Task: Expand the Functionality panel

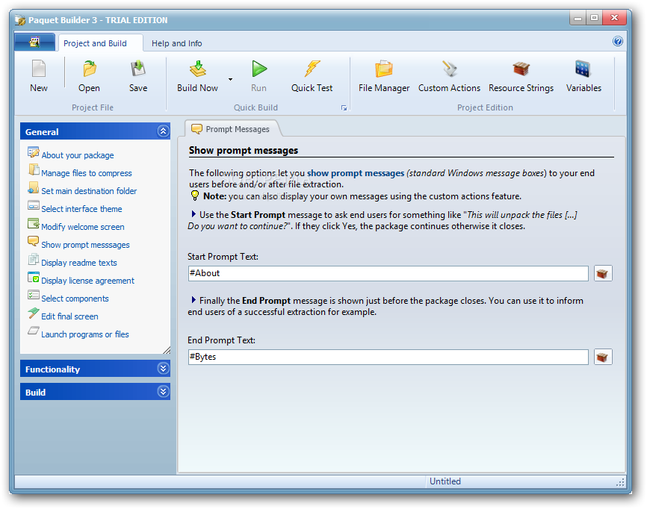Action: coord(164,369)
